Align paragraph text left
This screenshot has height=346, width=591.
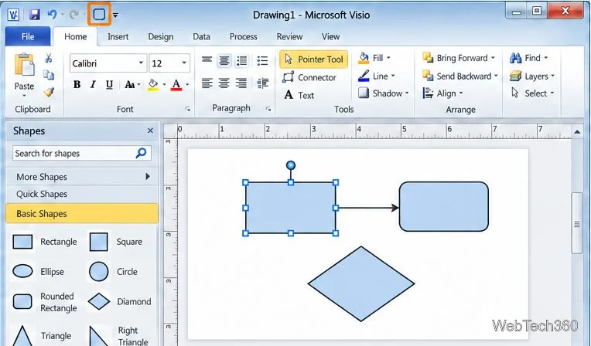207,83
